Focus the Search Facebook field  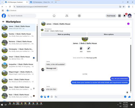tap(22, 16)
